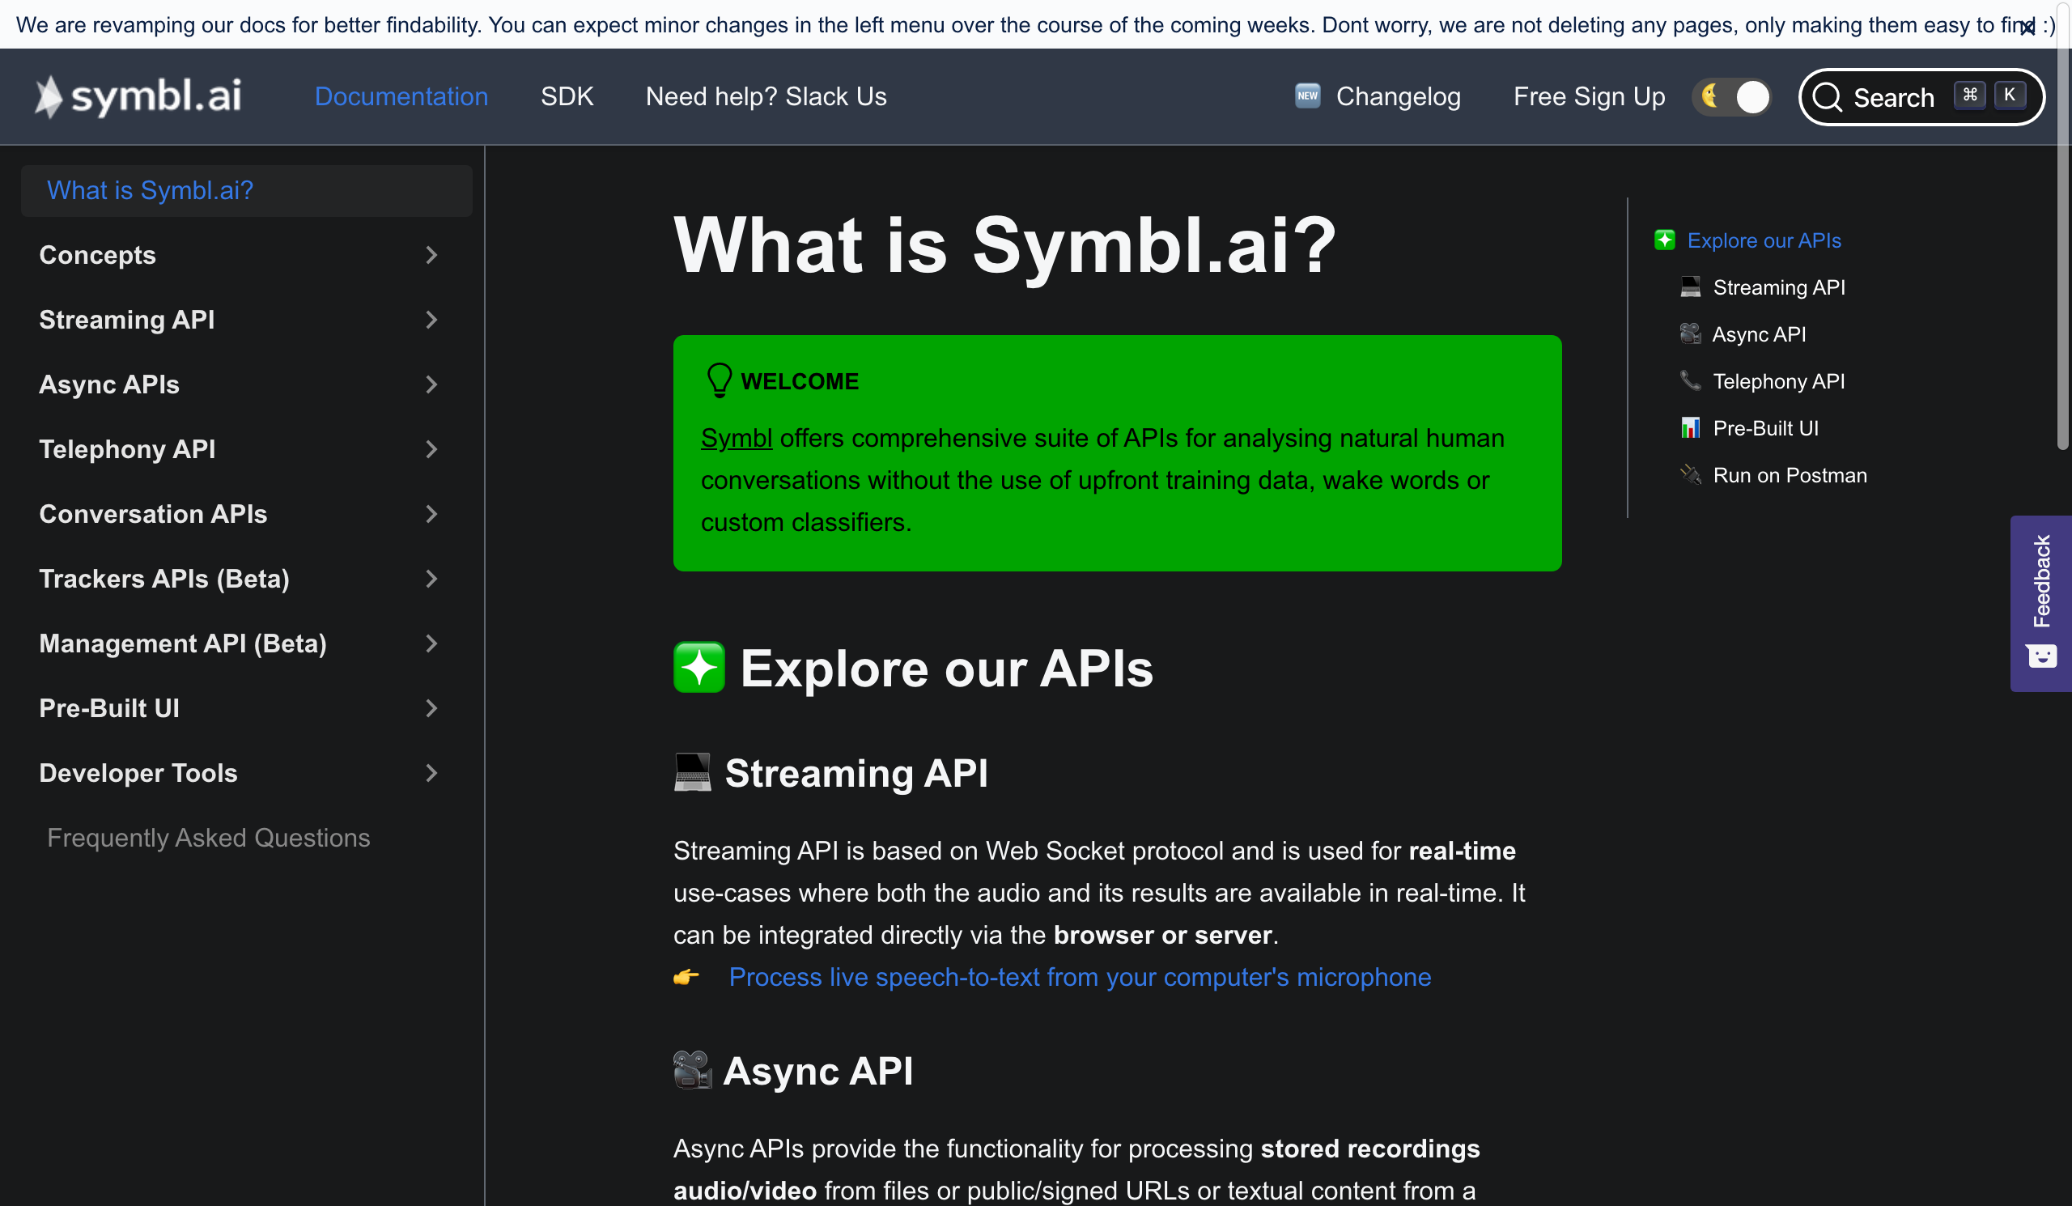Screen dimensions: 2072x1206
Task: Toggle the dark mode switch
Action: 1731,97
